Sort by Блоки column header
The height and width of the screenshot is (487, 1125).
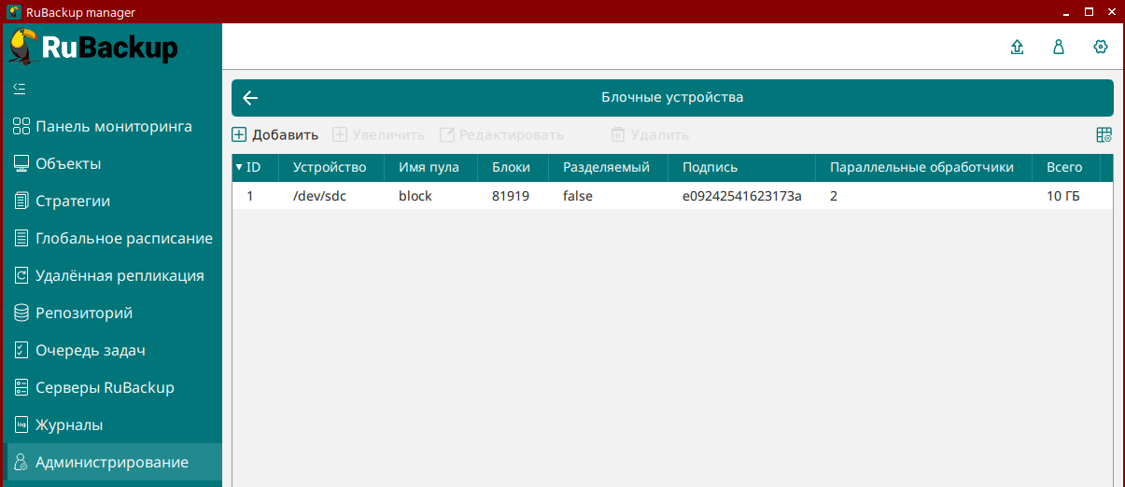point(513,168)
